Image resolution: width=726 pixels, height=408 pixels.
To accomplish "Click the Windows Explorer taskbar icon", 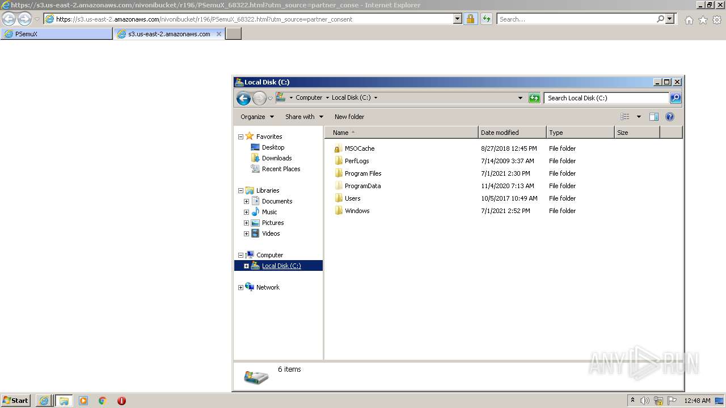I will [64, 401].
